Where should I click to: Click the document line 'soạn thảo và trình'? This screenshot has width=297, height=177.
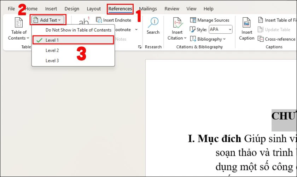254,153
